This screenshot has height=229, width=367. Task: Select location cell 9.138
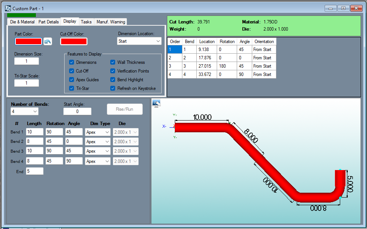[207, 50]
